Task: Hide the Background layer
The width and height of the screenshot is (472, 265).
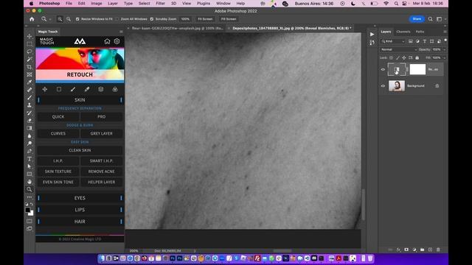Action: (x=383, y=86)
